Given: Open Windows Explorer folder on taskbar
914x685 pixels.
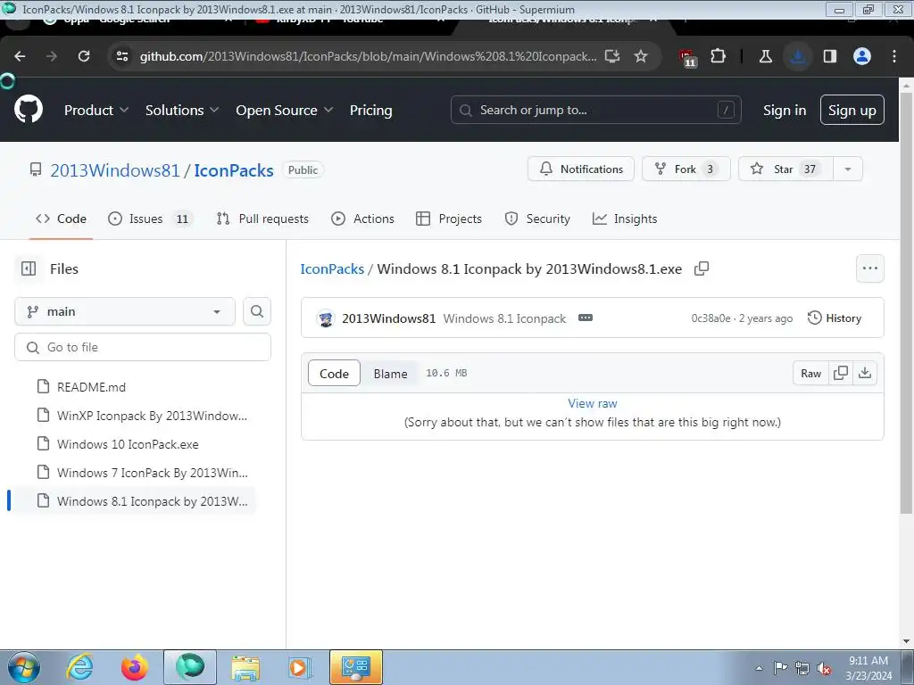Looking at the screenshot, I should point(245,667).
